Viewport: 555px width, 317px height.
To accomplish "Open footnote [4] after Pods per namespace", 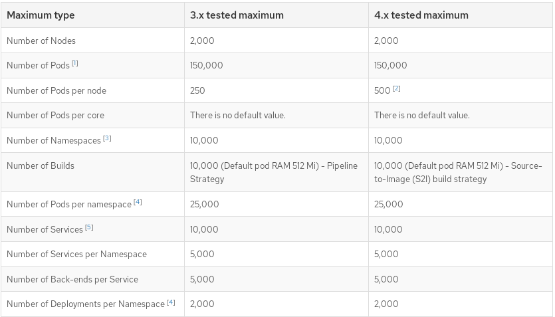I will (x=138, y=202).
